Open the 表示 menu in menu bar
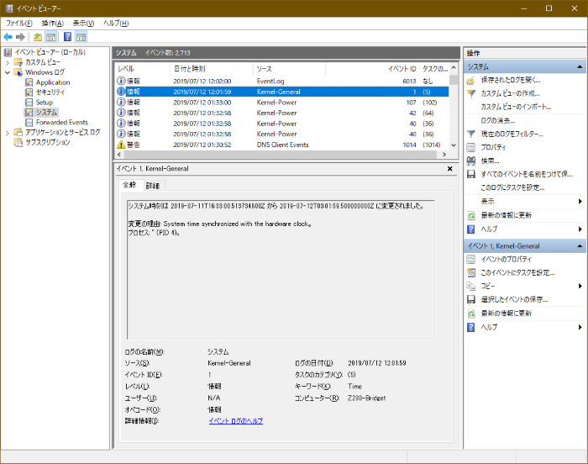 (83, 24)
